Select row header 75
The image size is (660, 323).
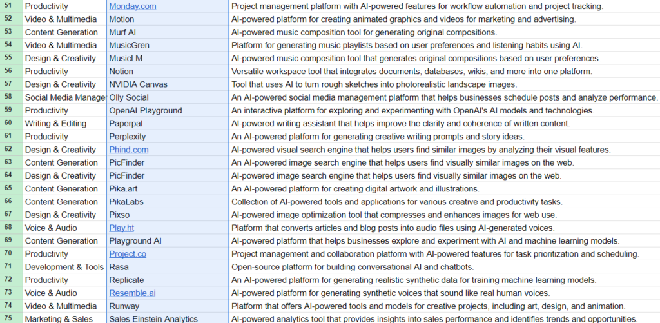[x=11, y=318]
